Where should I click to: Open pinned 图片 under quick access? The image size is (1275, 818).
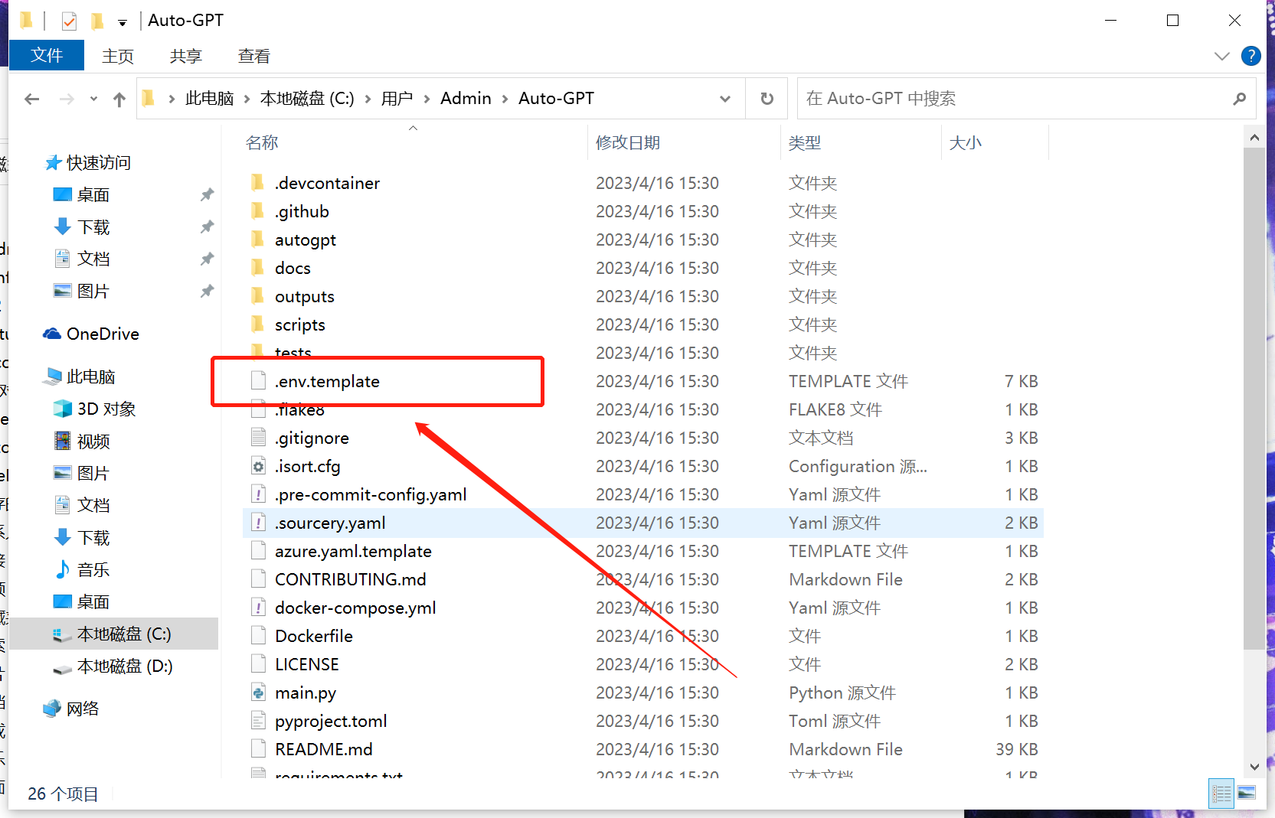[93, 292]
